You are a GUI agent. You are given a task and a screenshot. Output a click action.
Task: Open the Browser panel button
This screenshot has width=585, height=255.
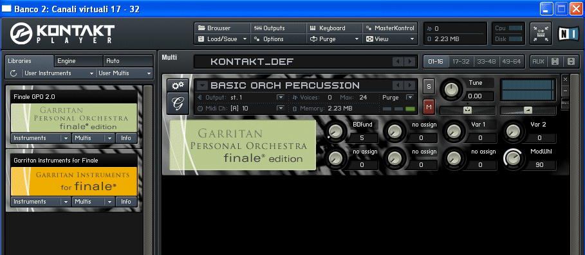[x=222, y=28]
